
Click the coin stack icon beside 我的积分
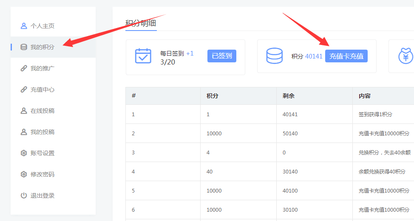pos(24,47)
